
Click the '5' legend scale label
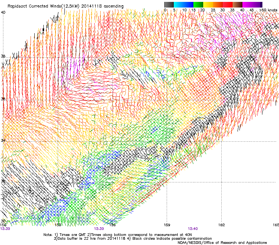[x=174, y=10]
